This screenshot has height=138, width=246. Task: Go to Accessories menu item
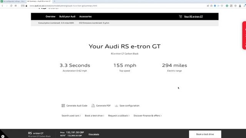[x=85, y=16]
